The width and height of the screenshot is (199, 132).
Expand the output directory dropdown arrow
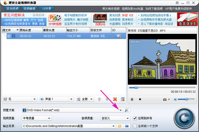point(114,126)
